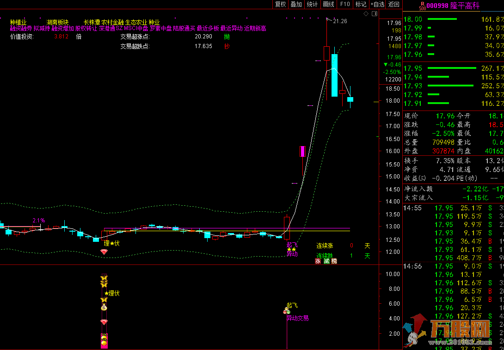504x350 pixels.
Task: Click the brown 榜 badge icon
Action: point(334,261)
